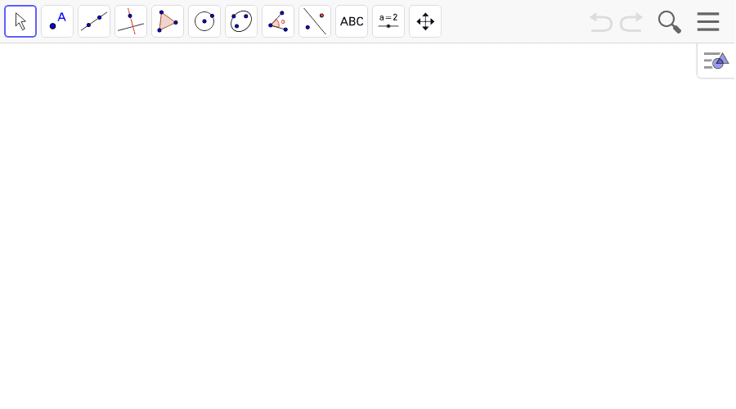This screenshot has height=409, width=736.
Task: Activate the Polygon tool
Action: click(168, 21)
